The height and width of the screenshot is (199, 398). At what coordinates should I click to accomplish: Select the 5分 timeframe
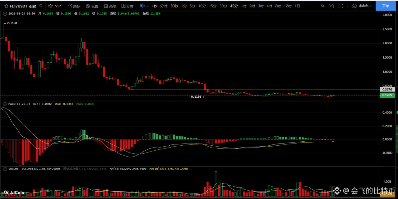192,6
